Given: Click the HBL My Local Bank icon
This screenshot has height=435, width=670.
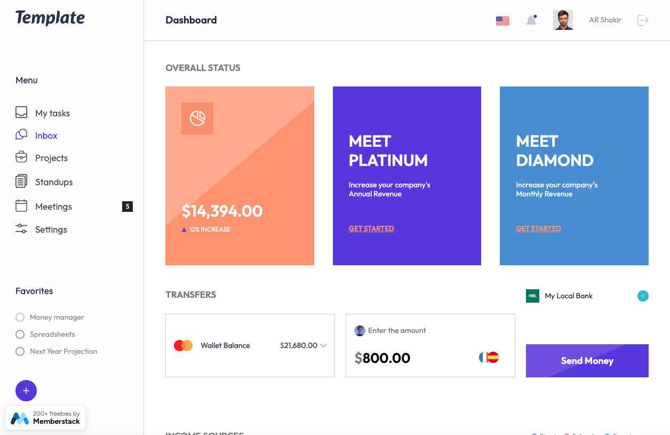Looking at the screenshot, I should 532,296.
